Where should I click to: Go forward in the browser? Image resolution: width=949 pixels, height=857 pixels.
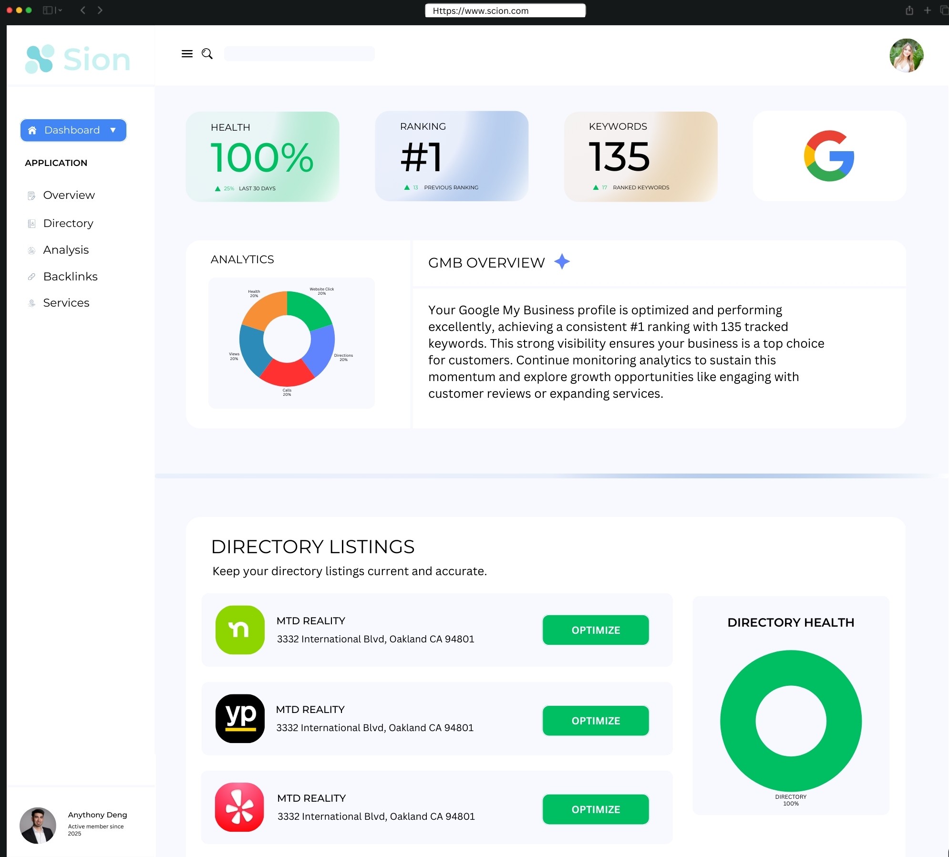point(100,10)
